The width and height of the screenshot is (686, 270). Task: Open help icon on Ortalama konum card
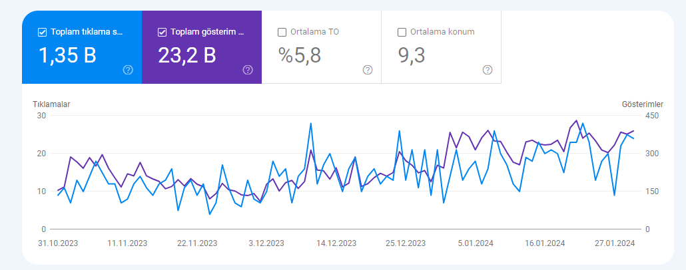tap(488, 70)
